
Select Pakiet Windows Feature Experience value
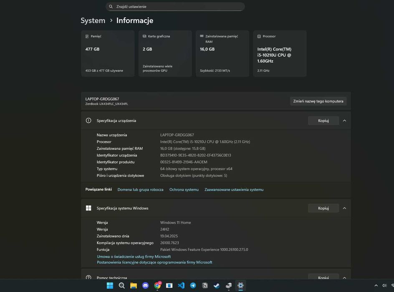coord(204,249)
